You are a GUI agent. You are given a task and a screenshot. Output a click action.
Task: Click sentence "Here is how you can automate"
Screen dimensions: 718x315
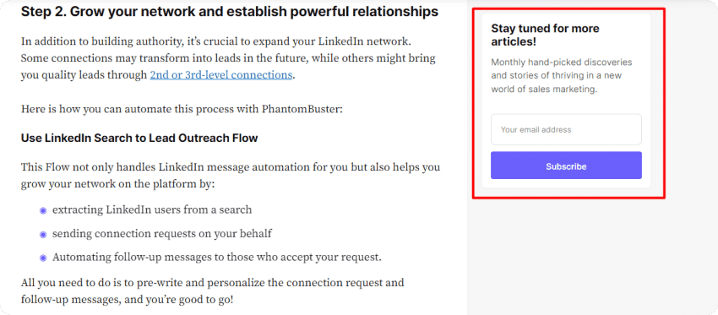pos(182,110)
